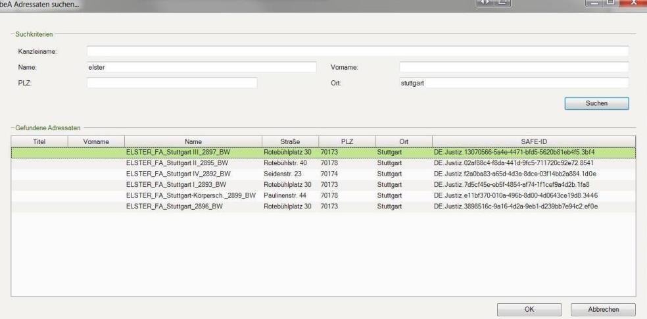Select row ELSTER_FA_Stuttgart-Körpersch._2899_BW
Screen dimensions: 647x319
323,195
